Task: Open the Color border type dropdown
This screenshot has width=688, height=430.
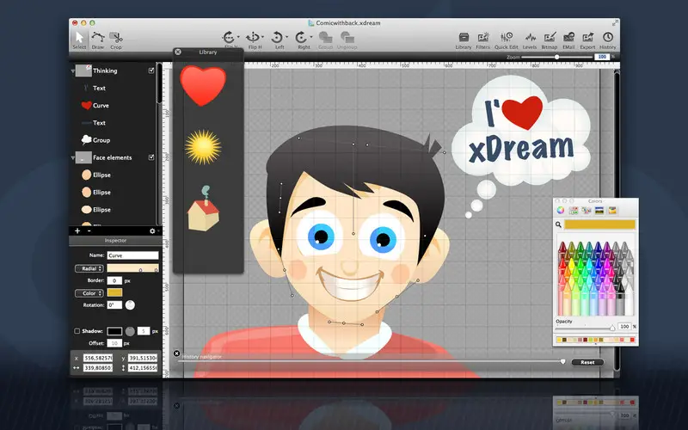Action: [89, 293]
